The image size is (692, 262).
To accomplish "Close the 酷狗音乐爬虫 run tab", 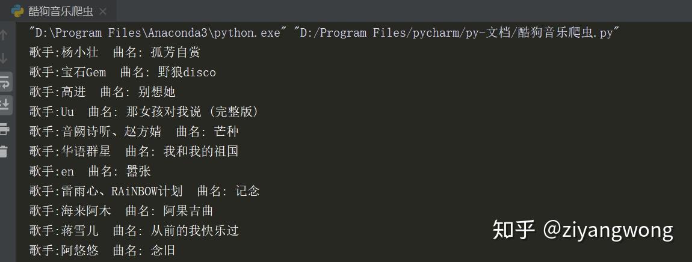I will coord(103,11).
